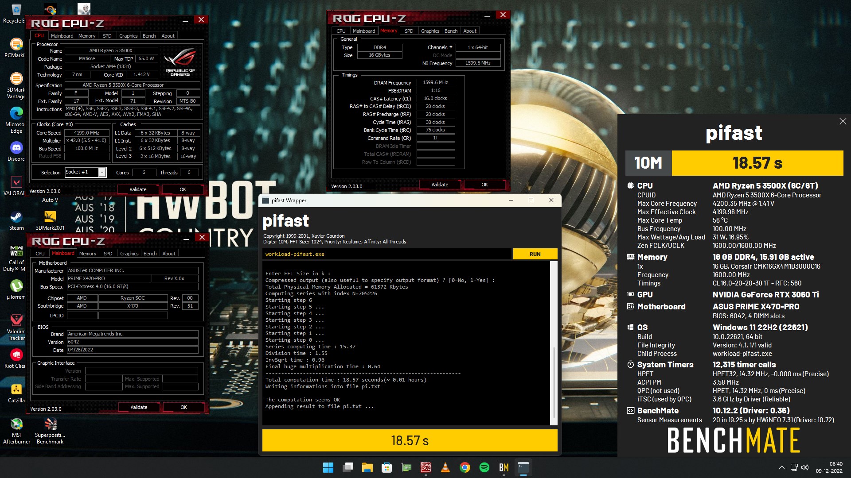Switch to CPU tab in the memory CPU-Z window
The width and height of the screenshot is (851, 478).
click(341, 31)
